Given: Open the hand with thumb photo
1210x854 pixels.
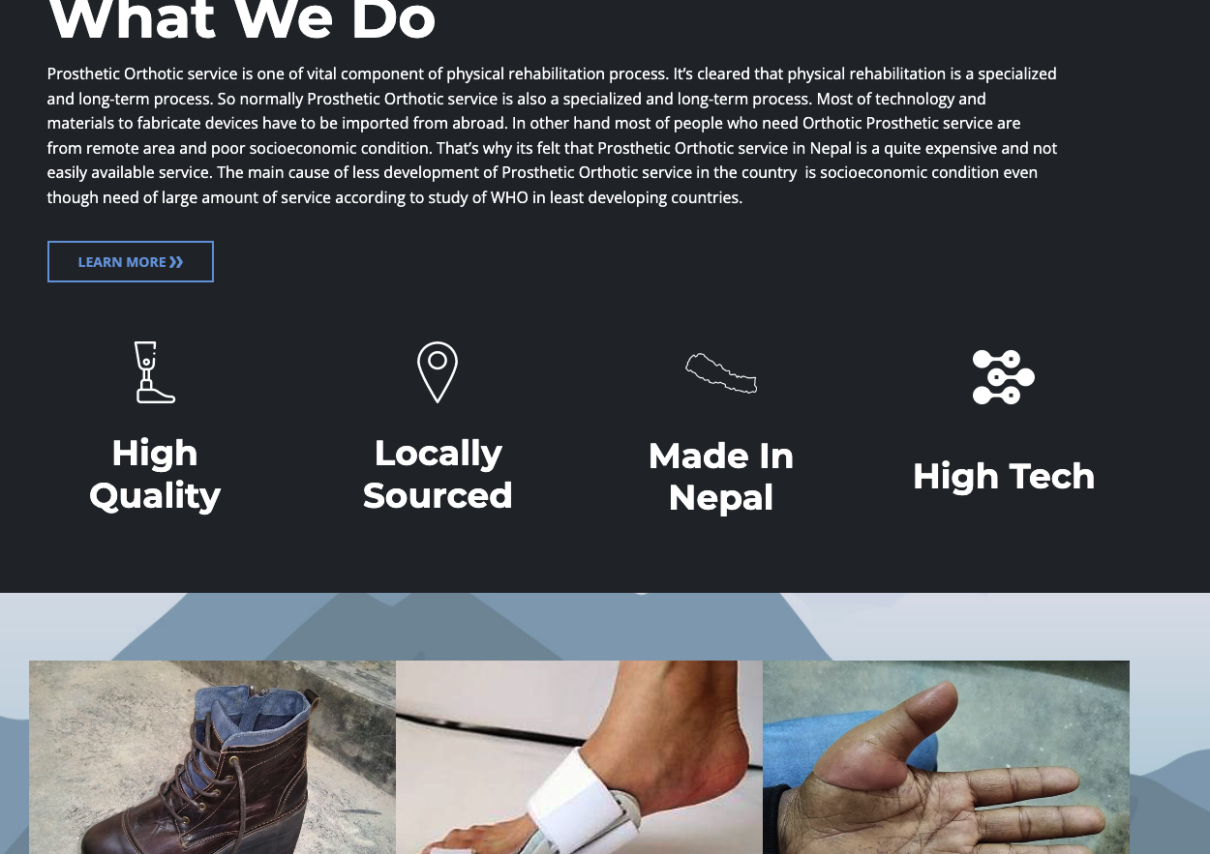Looking at the screenshot, I should click(x=946, y=757).
